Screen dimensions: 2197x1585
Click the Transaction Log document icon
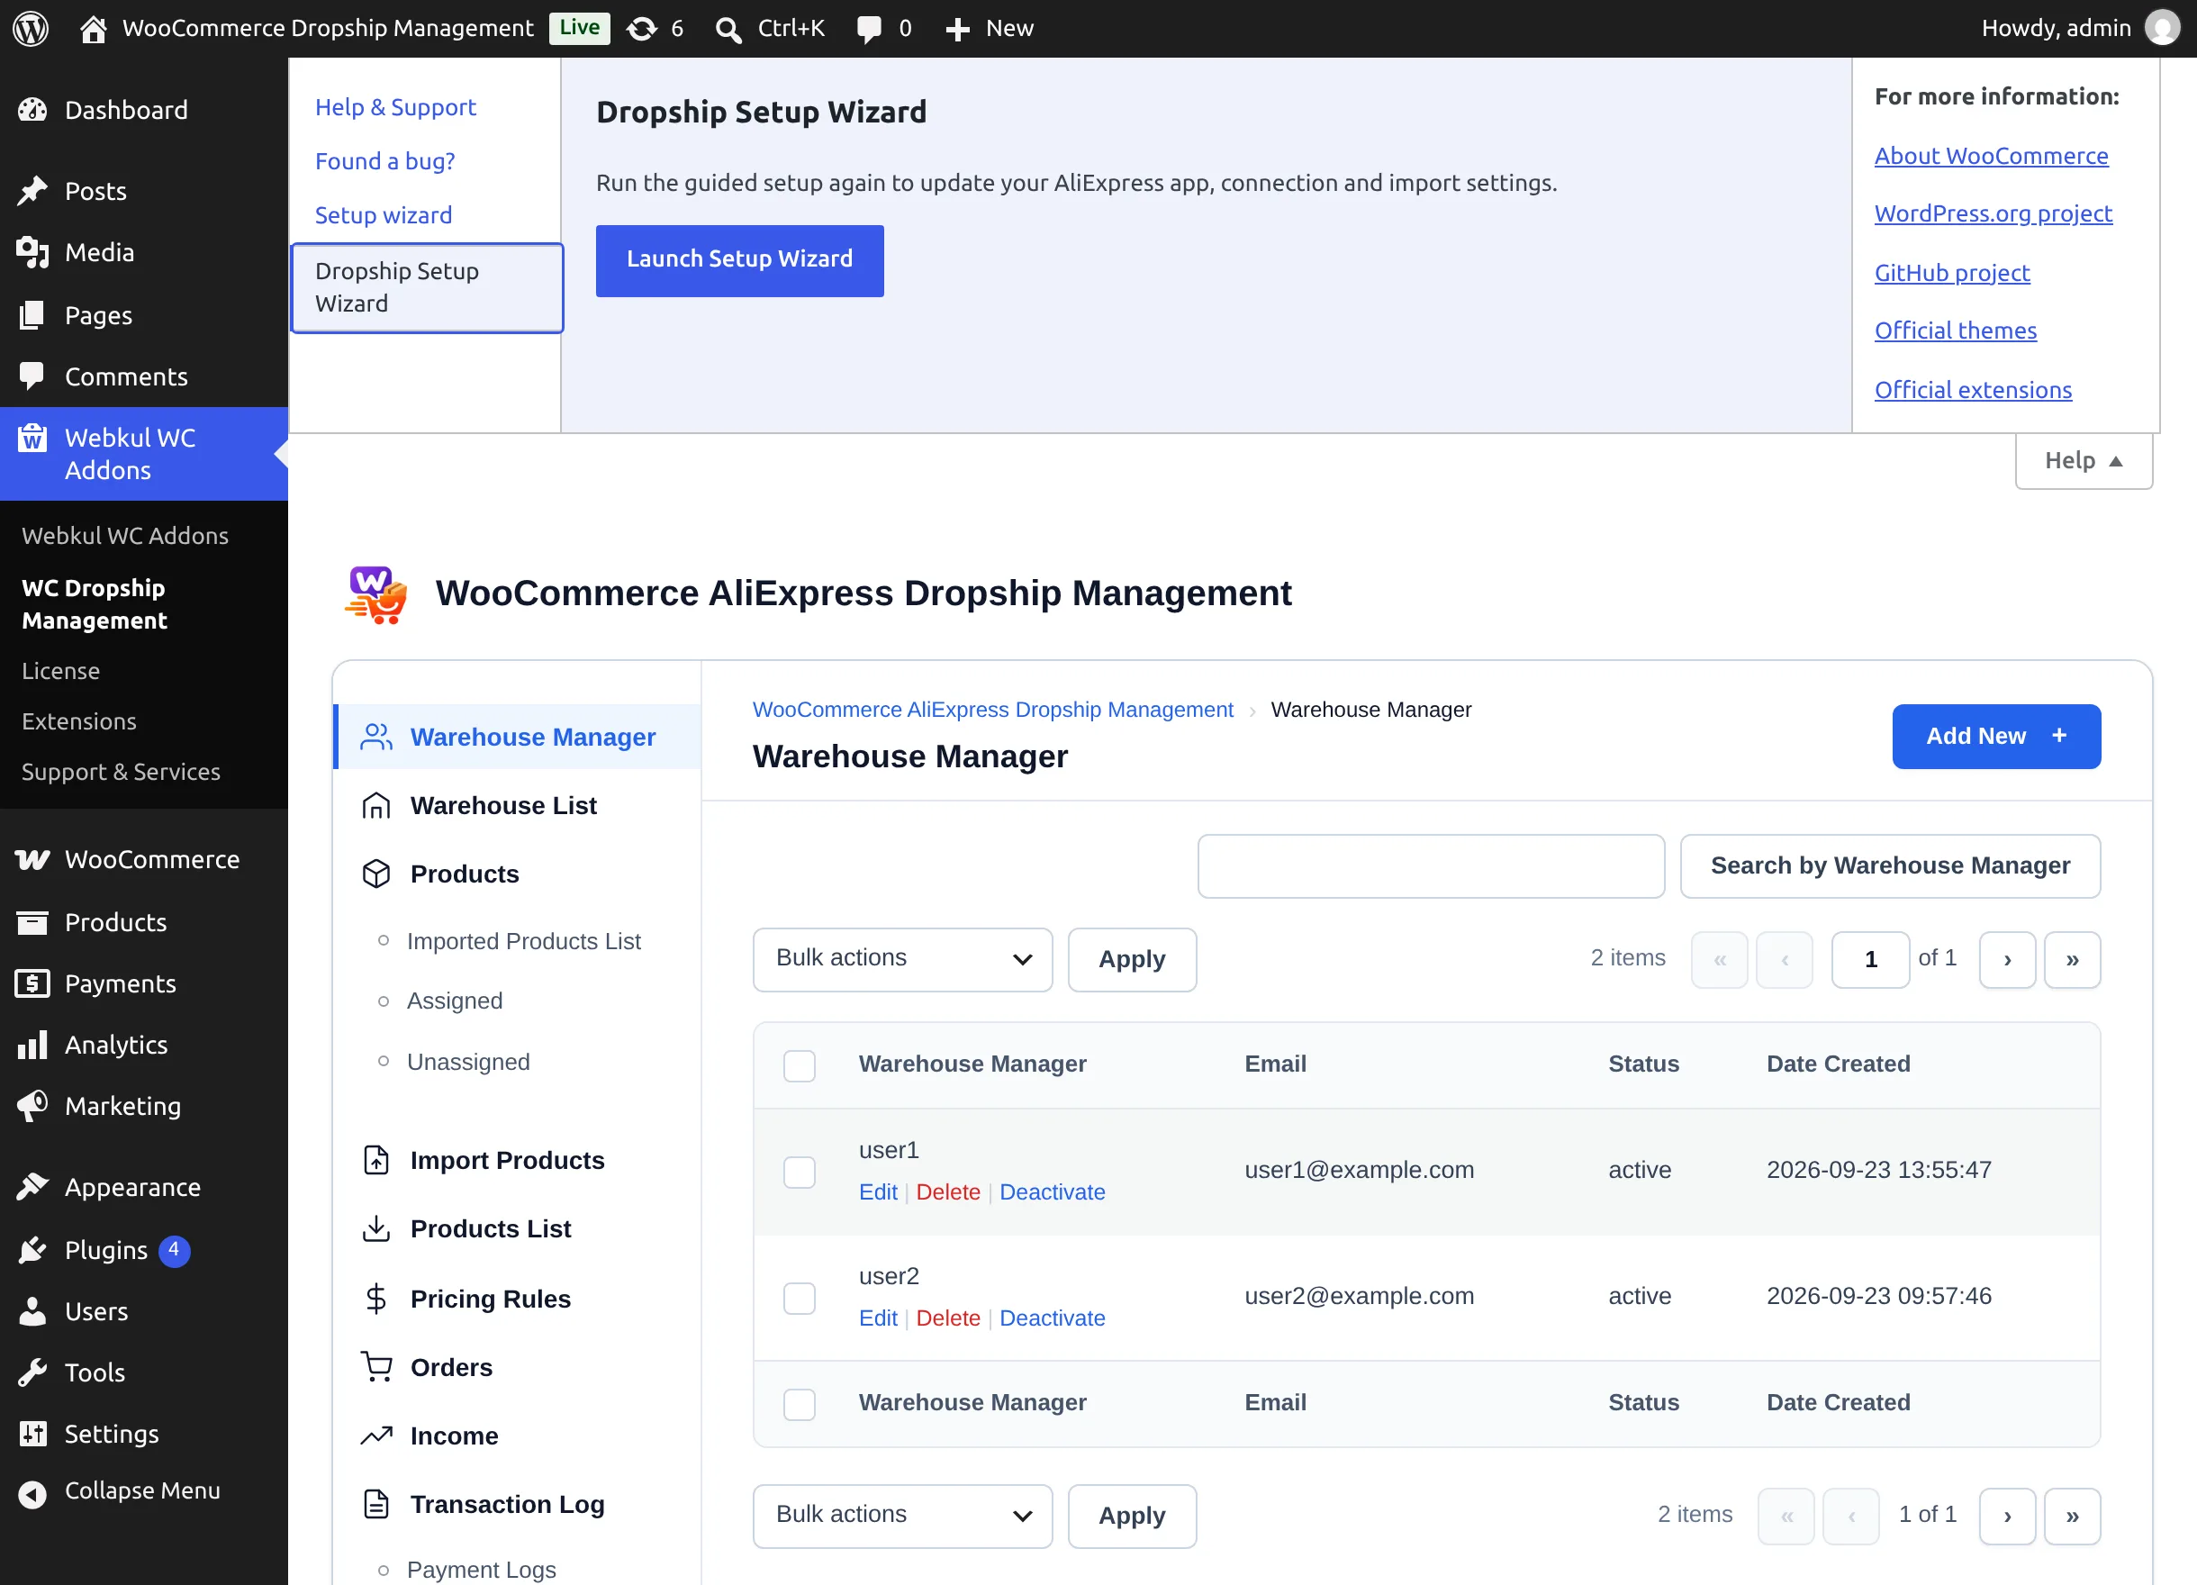coord(375,1504)
